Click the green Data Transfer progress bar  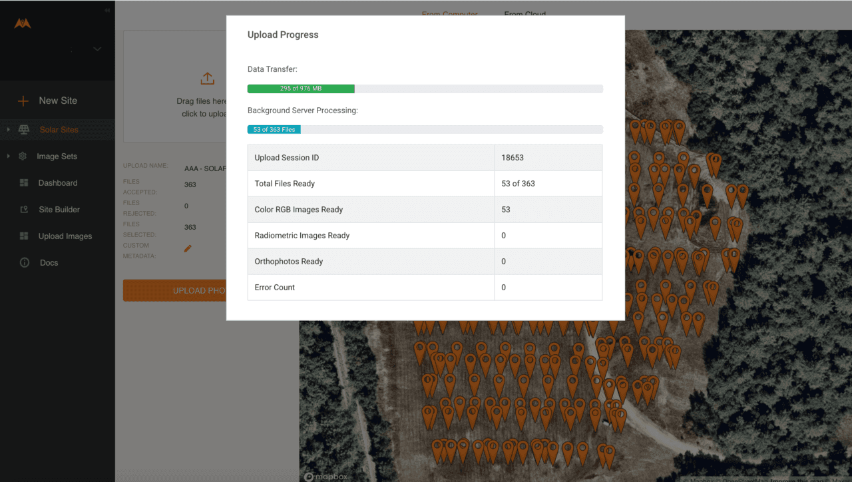click(301, 89)
